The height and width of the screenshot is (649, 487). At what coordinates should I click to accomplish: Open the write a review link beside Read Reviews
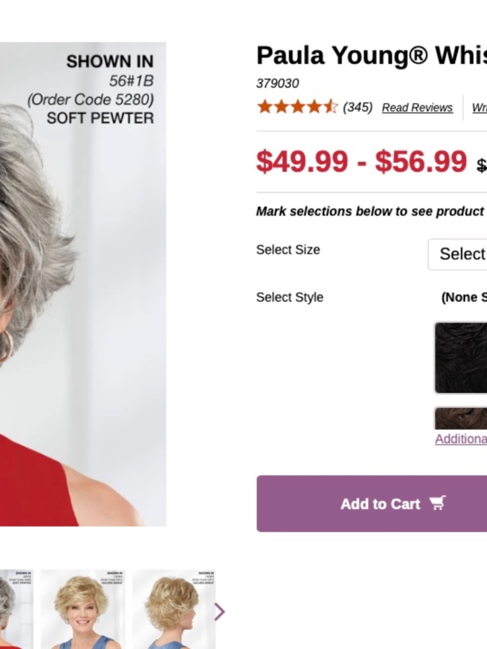pyautogui.click(x=479, y=108)
